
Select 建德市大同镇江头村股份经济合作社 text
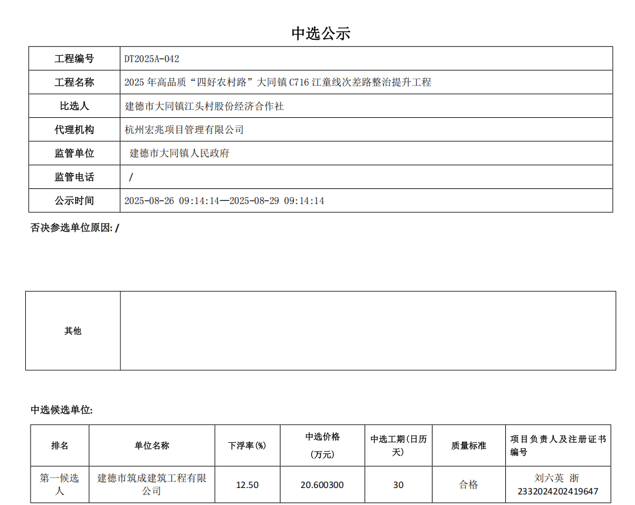coord(204,106)
